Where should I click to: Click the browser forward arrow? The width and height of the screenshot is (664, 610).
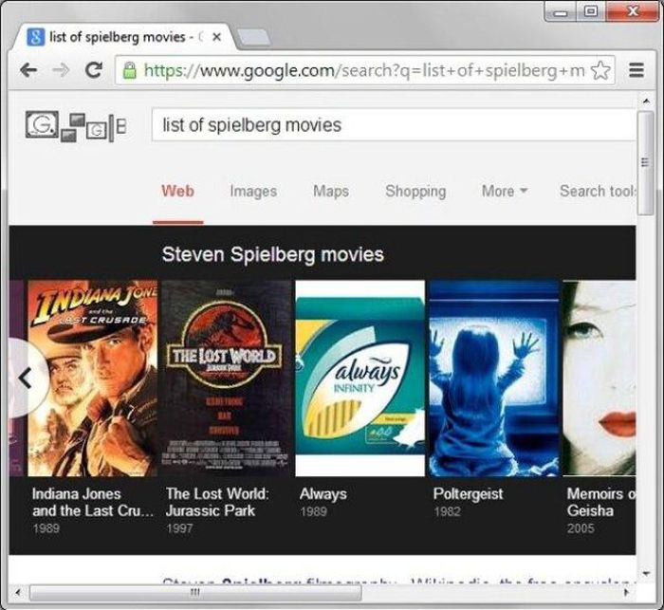point(61,70)
